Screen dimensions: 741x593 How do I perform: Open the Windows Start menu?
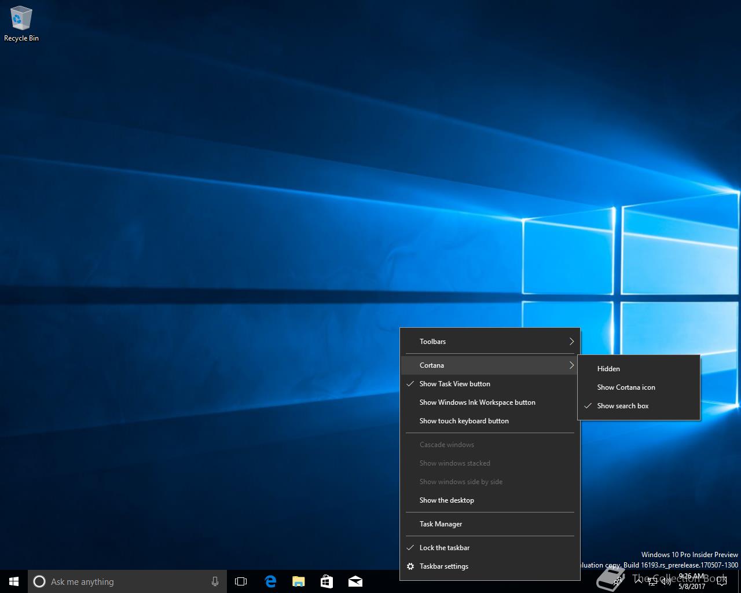pyautogui.click(x=14, y=581)
